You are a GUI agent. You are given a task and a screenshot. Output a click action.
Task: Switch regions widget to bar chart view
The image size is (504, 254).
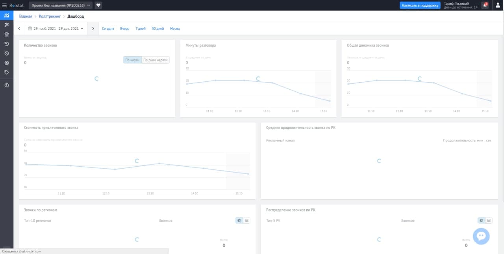point(247,221)
